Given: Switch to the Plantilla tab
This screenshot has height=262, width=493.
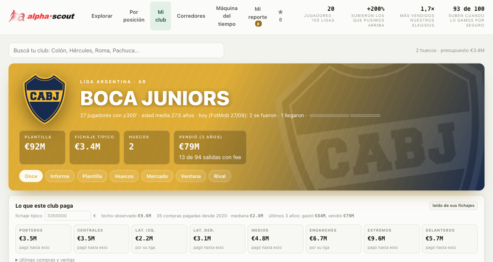Looking at the screenshot, I should [92, 176].
